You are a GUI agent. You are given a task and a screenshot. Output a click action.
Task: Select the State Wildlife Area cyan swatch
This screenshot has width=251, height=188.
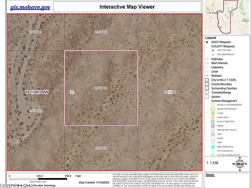(x=213, y=147)
